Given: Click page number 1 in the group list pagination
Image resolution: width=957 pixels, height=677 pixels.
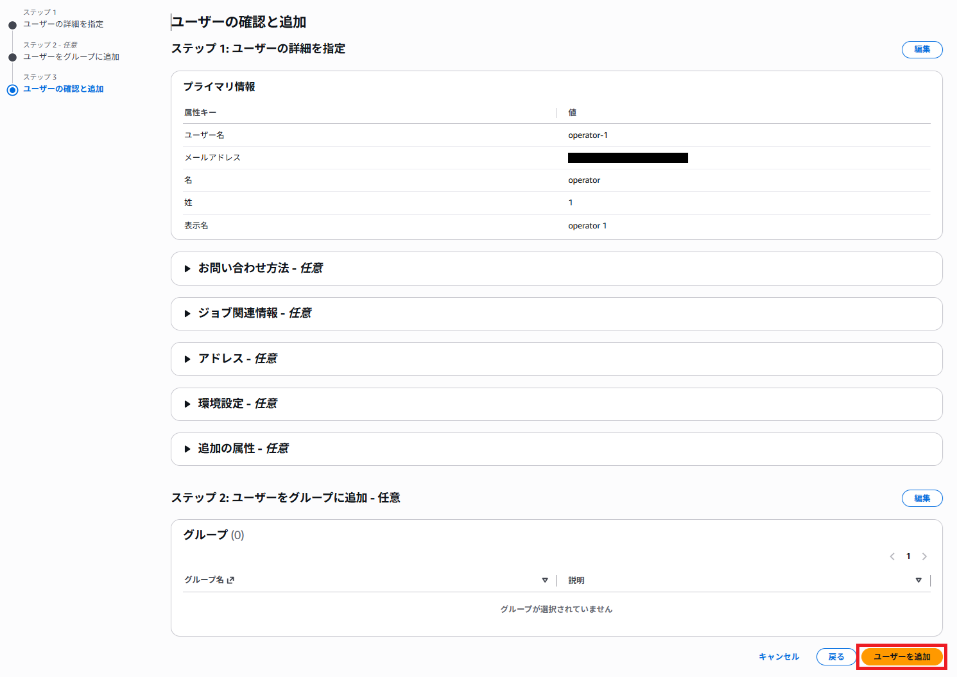Looking at the screenshot, I should (x=908, y=556).
